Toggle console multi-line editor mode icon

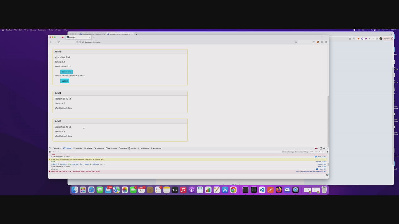click(327, 175)
